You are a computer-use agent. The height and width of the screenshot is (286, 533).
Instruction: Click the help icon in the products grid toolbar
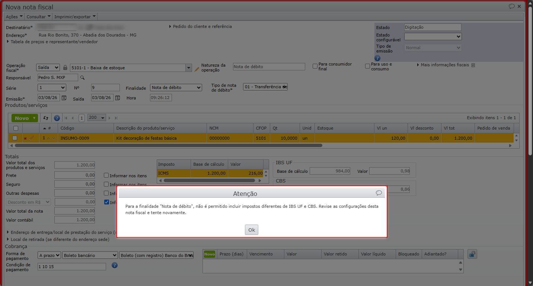click(57, 118)
